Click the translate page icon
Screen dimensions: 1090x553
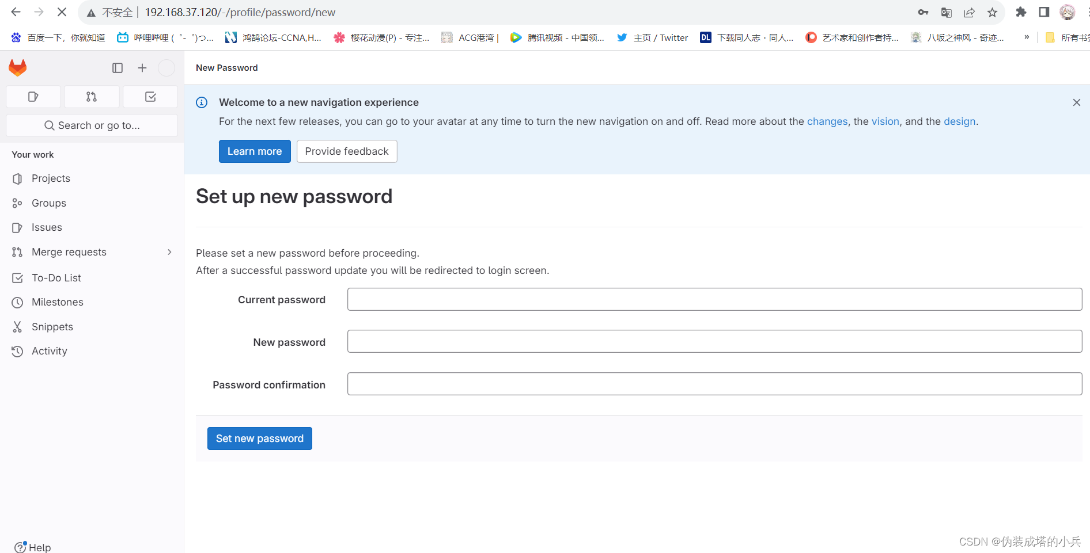946,12
